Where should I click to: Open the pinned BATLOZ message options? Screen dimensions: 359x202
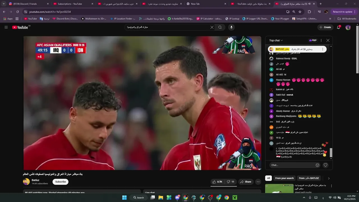(323, 49)
